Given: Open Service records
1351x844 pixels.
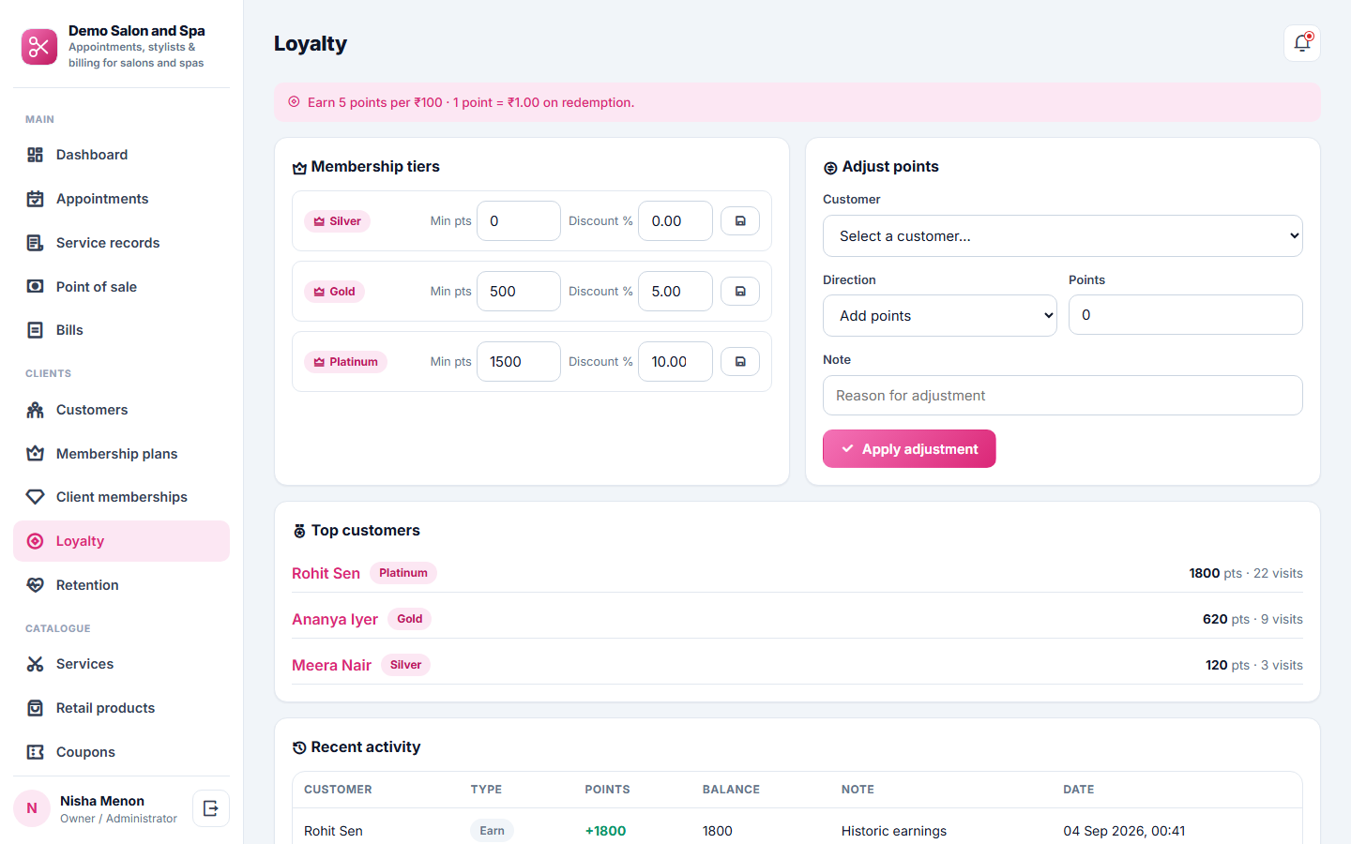Looking at the screenshot, I should [121, 243].
